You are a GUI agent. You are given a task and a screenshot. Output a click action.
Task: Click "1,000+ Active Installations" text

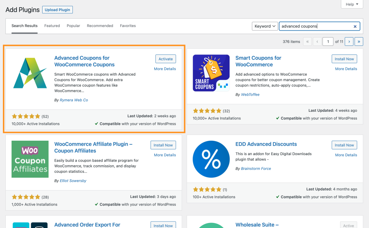(34, 205)
